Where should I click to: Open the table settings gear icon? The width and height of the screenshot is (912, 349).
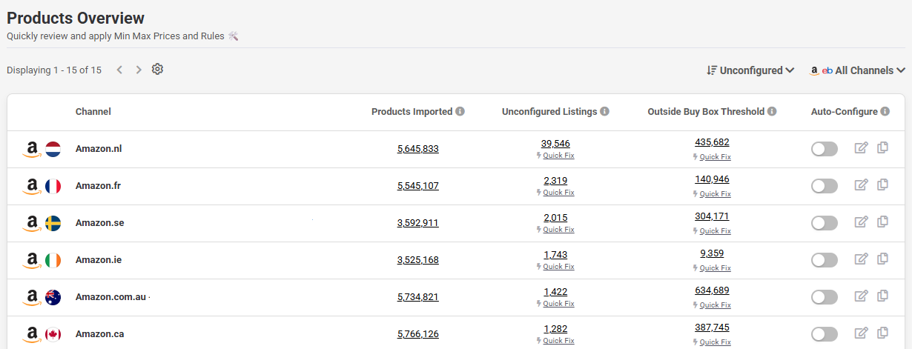click(x=157, y=70)
